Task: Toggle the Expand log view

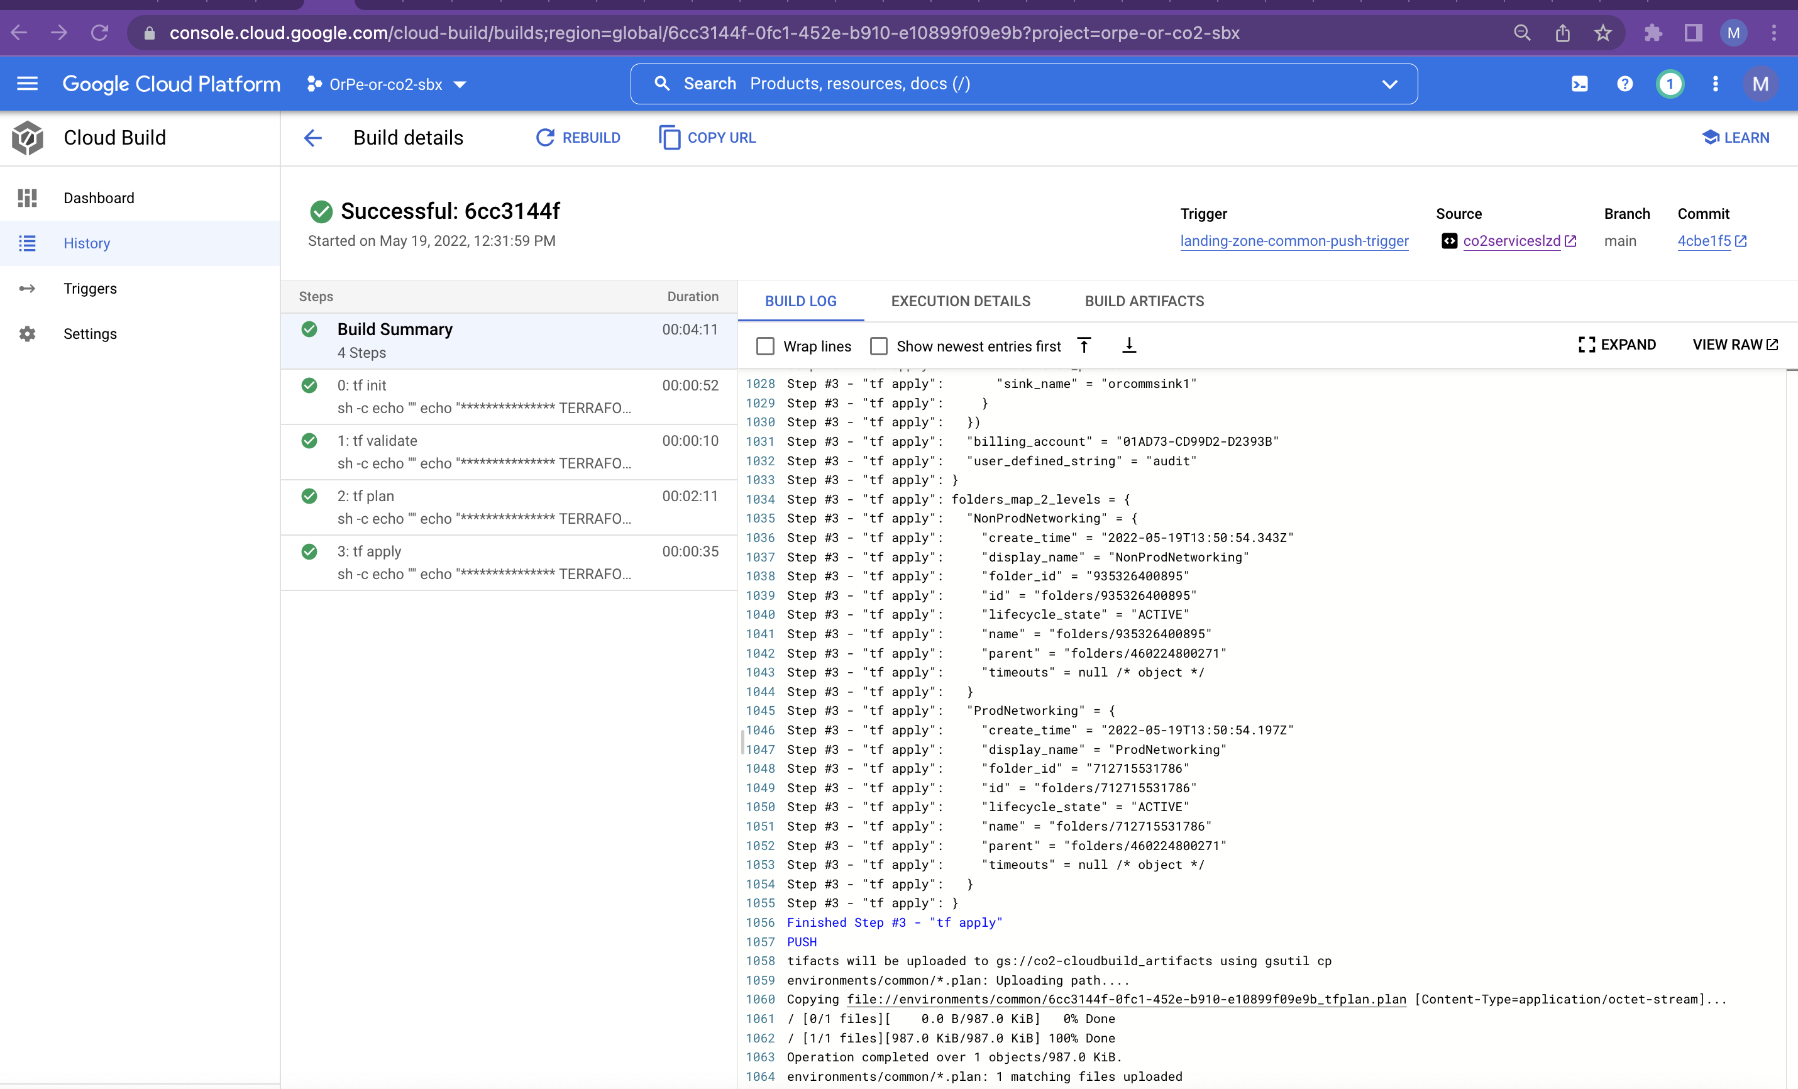Action: 1617,344
